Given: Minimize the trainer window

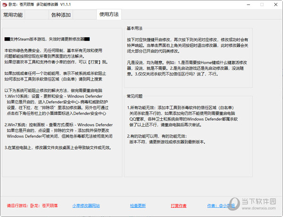Looking at the screenshot, I should [249, 5].
